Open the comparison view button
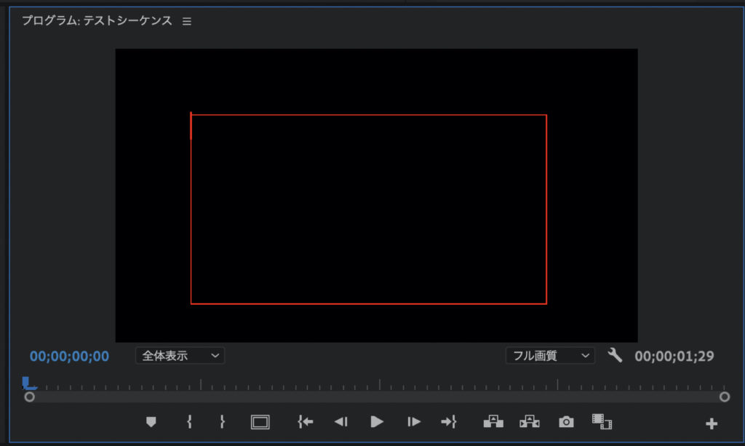This screenshot has width=745, height=446. [x=602, y=422]
